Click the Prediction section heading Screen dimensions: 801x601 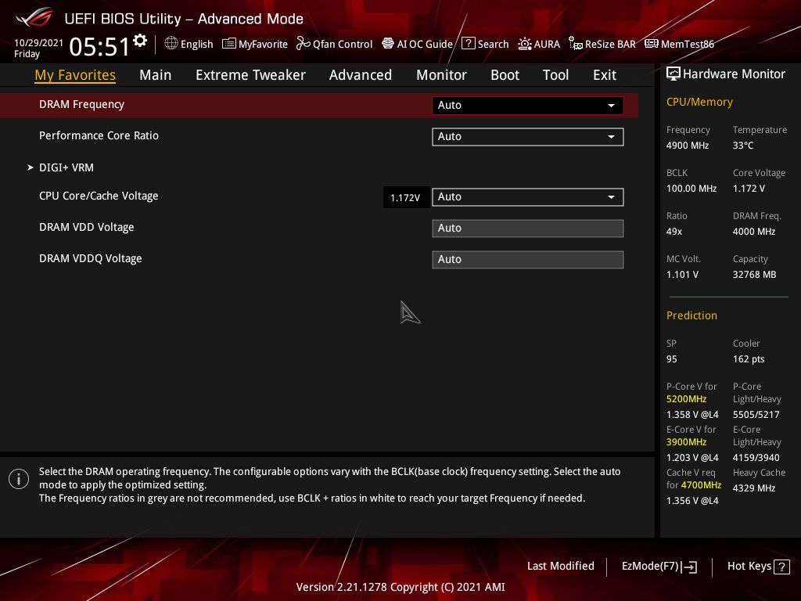point(691,315)
